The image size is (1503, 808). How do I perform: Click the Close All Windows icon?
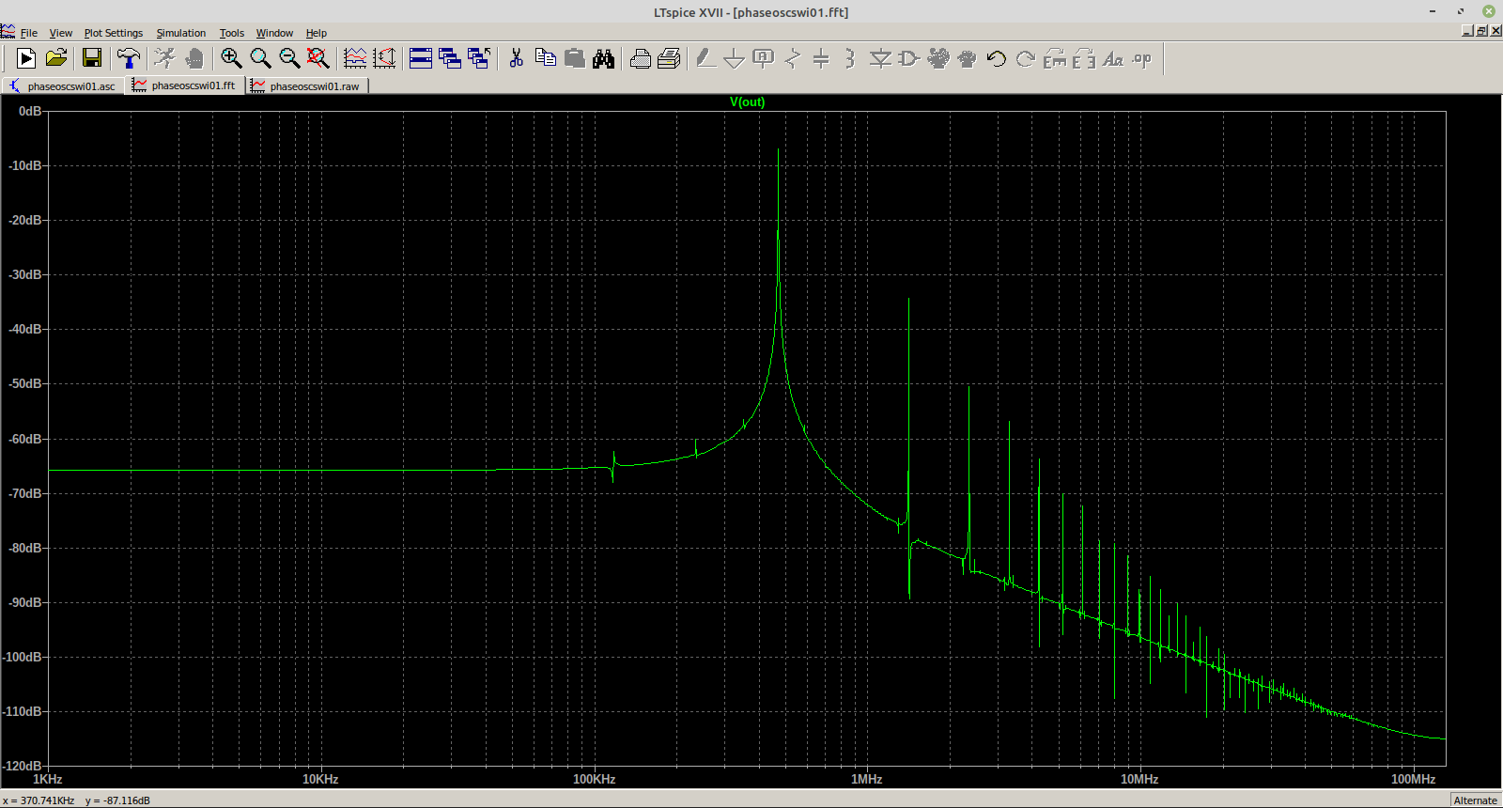(x=479, y=58)
